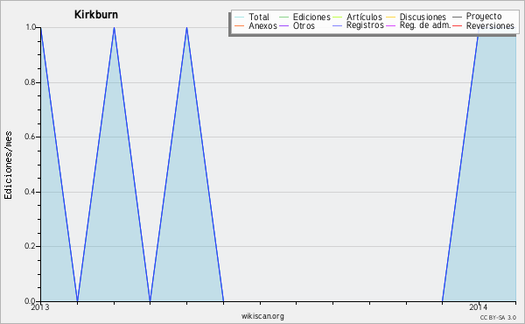Select the Artículos legend entry

coord(364,17)
